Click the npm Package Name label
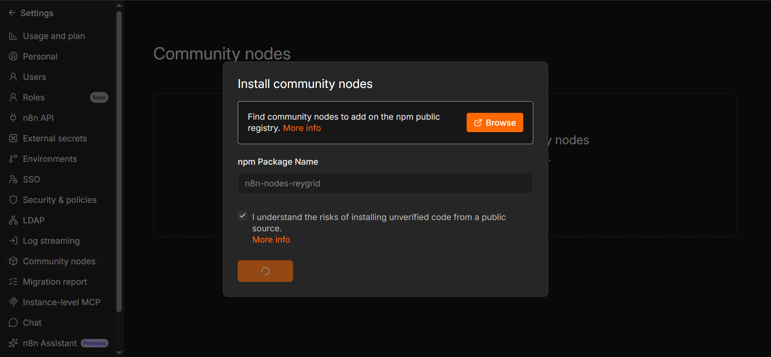 click(278, 162)
